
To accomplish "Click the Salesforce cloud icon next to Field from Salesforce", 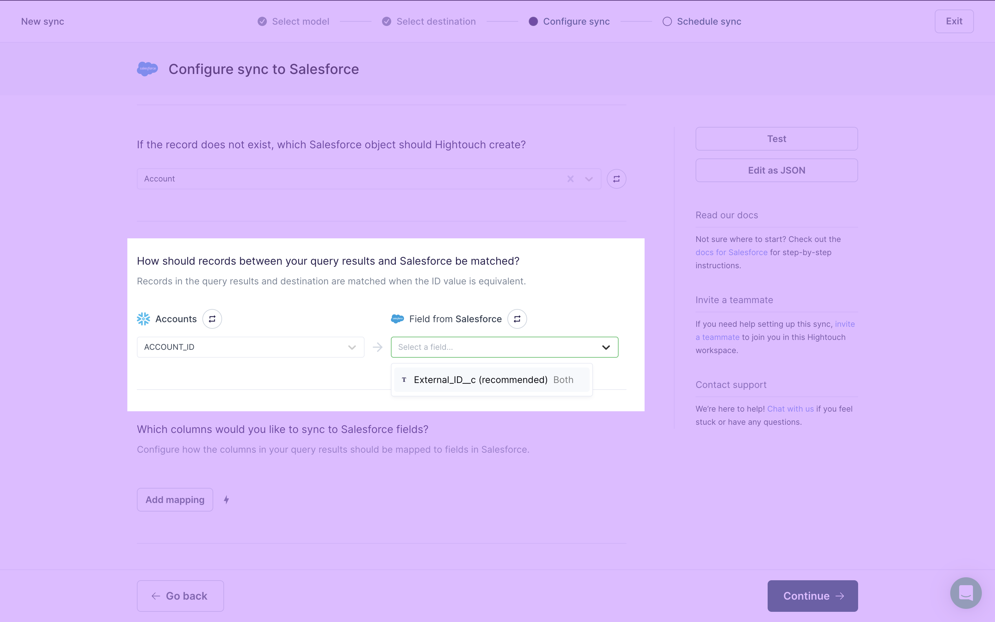I will click(397, 319).
